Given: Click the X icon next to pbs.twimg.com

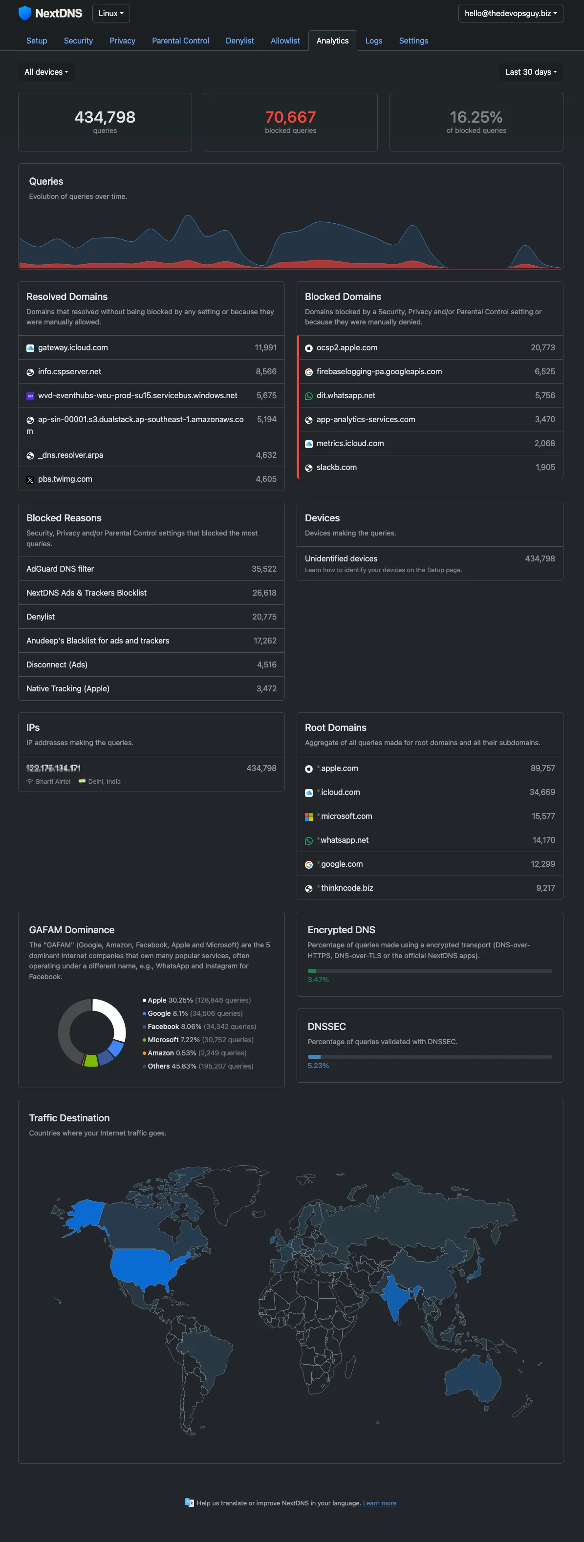Looking at the screenshot, I should point(30,479).
